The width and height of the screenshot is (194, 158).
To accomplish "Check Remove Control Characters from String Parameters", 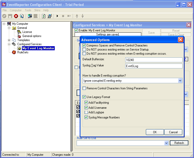I will pos(84,88).
